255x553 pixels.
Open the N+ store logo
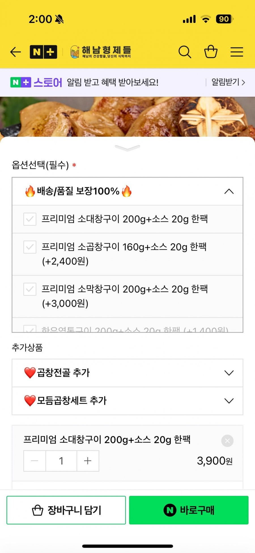[x=43, y=52]
